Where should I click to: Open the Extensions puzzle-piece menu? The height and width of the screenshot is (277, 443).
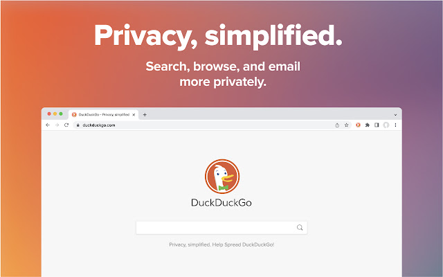368,125
